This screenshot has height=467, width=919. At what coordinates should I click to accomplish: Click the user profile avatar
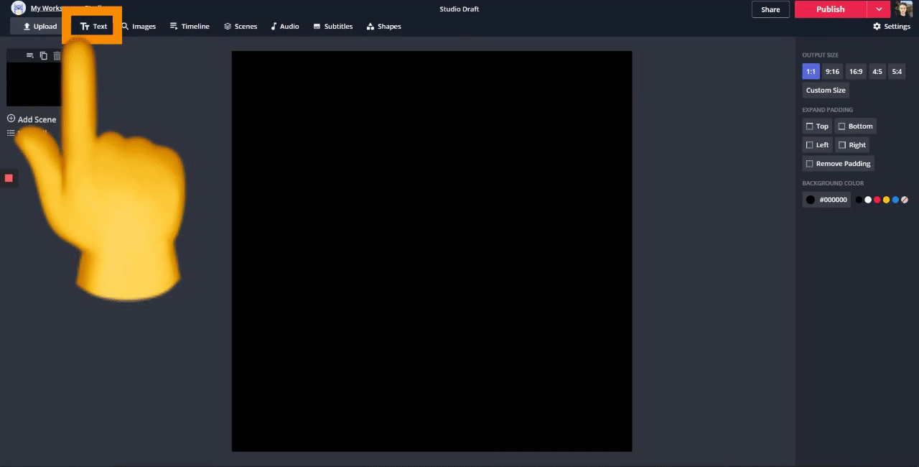(x=904, y=9)
